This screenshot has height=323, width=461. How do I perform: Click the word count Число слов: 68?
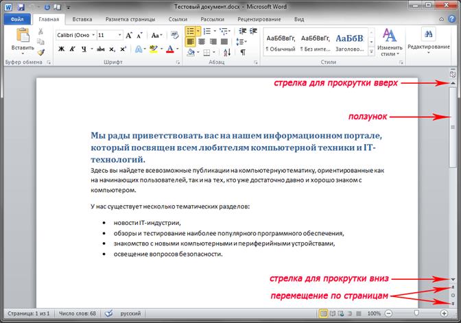click(77, 313)
